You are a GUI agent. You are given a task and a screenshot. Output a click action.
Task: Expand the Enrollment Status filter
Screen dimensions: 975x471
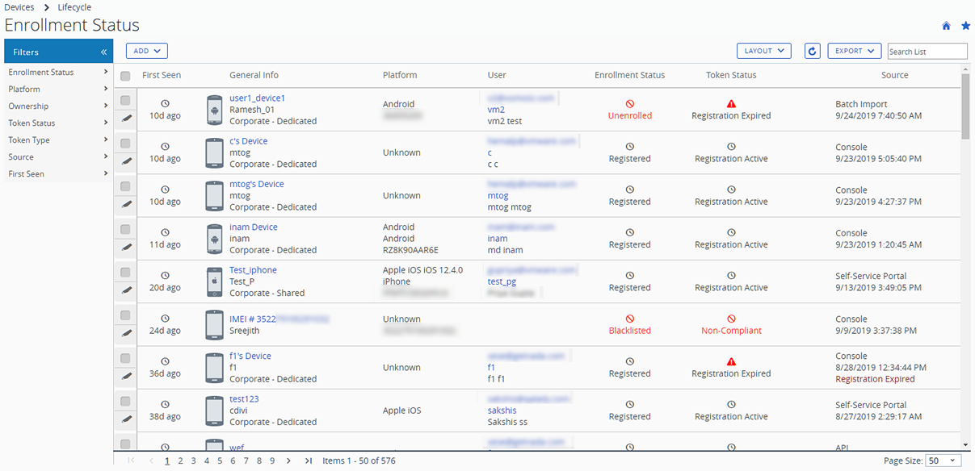click(x=58, y=73)
